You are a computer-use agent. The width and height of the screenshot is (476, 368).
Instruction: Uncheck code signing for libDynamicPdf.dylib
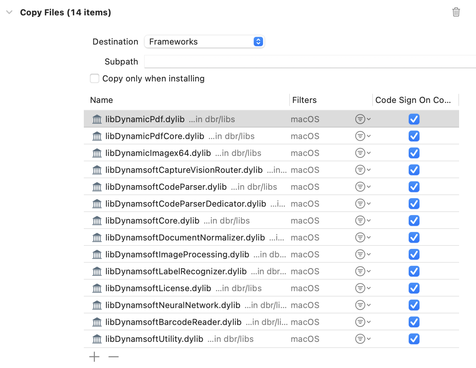414,119
